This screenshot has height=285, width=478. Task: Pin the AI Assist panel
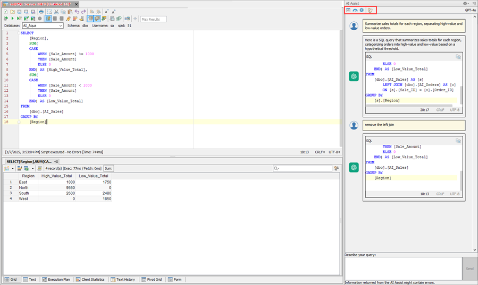point(473,3)
